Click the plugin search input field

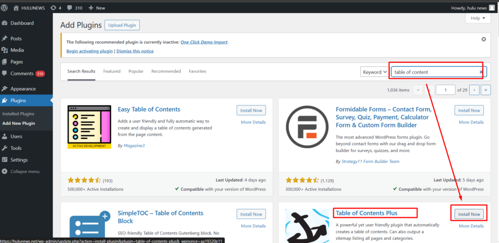coord(434,72)
